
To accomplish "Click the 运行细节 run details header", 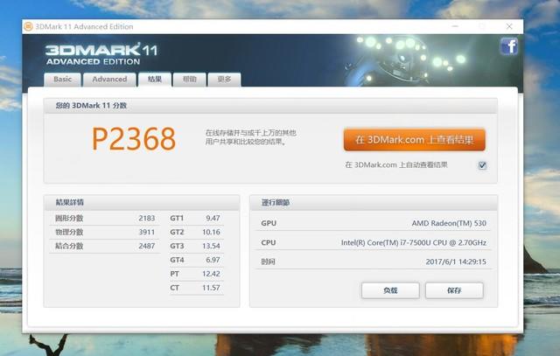I will (276, 202).
